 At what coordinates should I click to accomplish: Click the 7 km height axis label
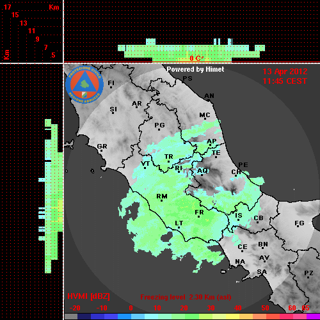(45, 47)
